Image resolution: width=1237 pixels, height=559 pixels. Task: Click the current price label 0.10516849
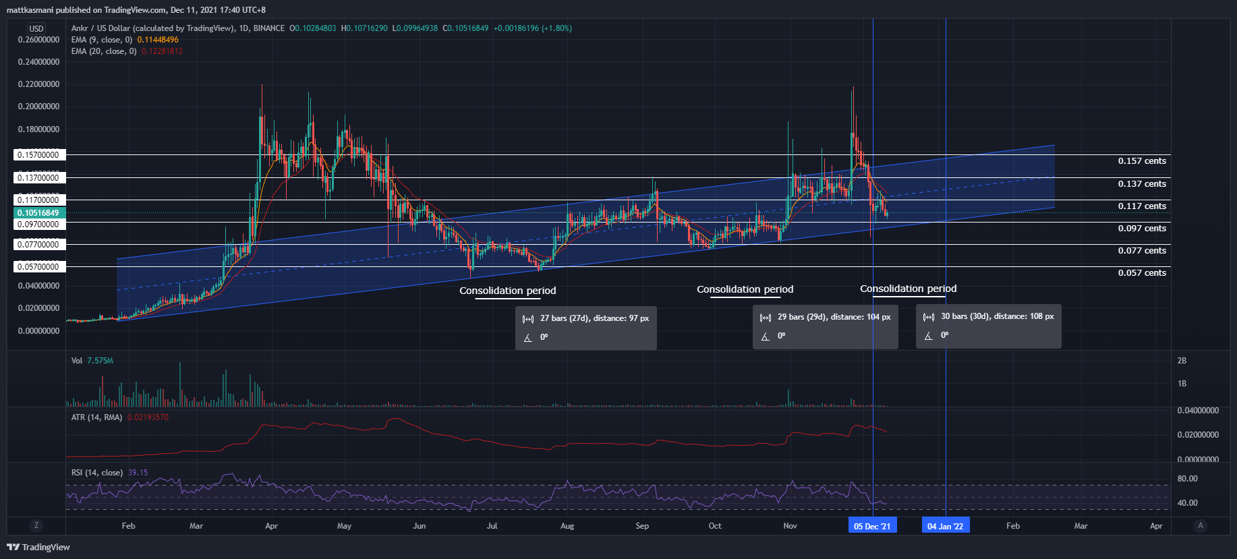pos(38,213)
